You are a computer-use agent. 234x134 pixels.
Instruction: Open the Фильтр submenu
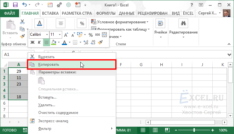72,129
